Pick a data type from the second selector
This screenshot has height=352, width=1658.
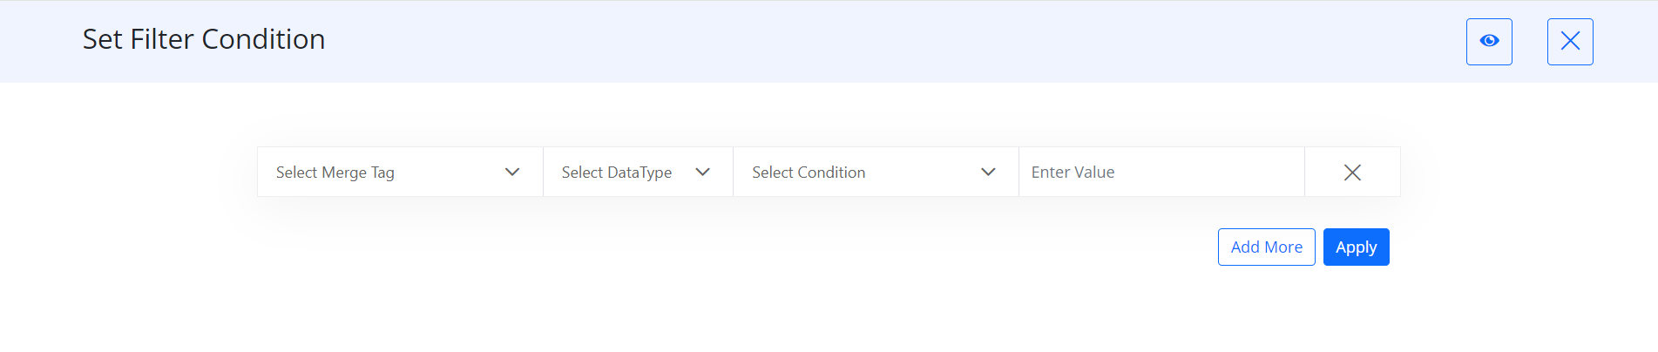pos(638,172)
